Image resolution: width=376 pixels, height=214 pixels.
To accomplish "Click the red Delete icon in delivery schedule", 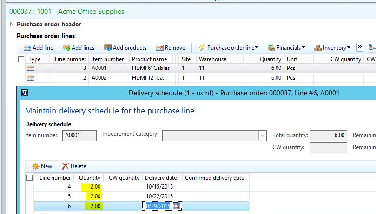I will coord(65,166).
